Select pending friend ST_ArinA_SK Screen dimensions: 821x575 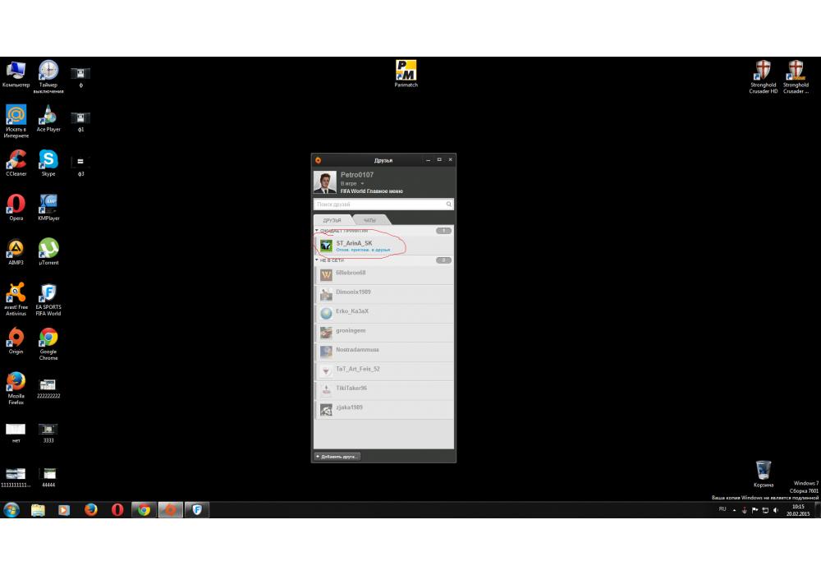click(383, 245)
